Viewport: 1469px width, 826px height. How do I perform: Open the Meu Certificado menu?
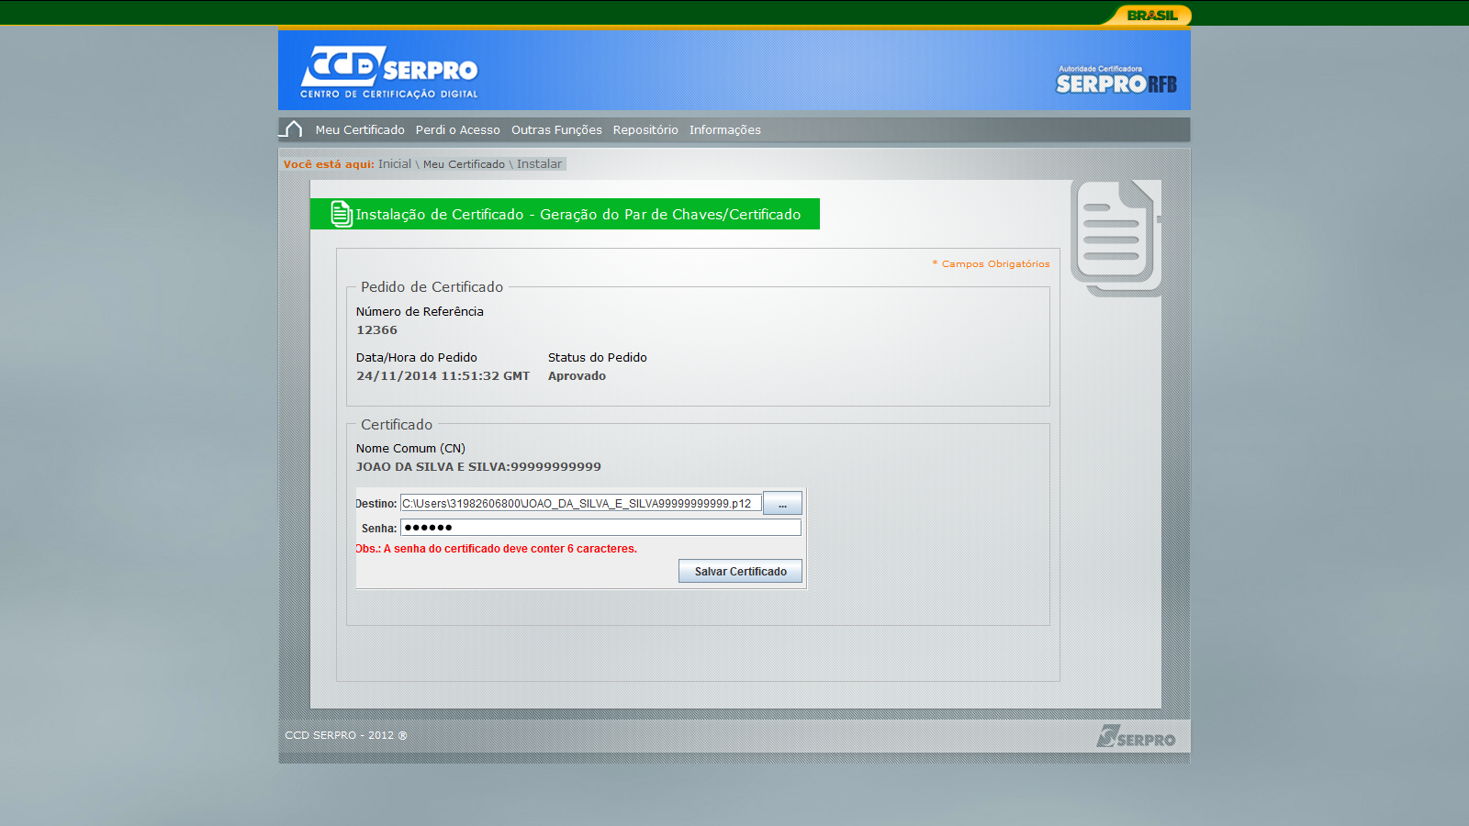[x=360, y=130]
